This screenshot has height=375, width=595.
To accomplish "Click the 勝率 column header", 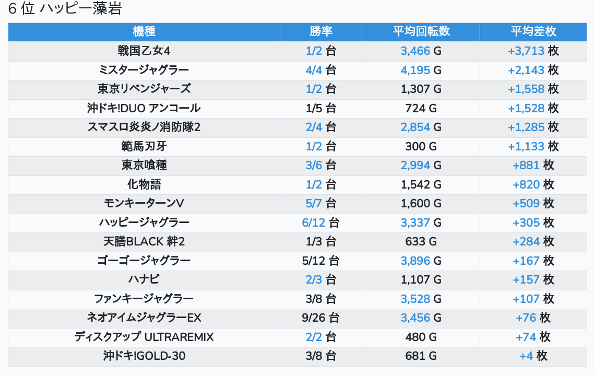I will (321, 32).
